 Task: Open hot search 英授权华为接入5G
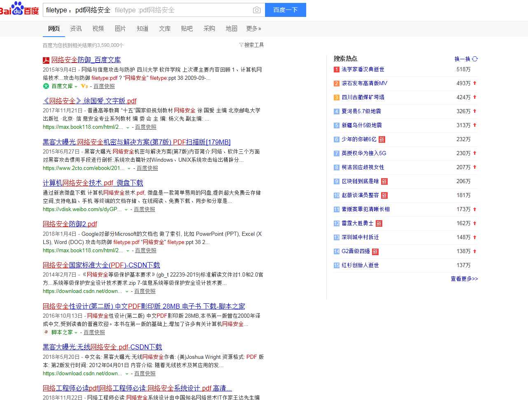[364, 153]
